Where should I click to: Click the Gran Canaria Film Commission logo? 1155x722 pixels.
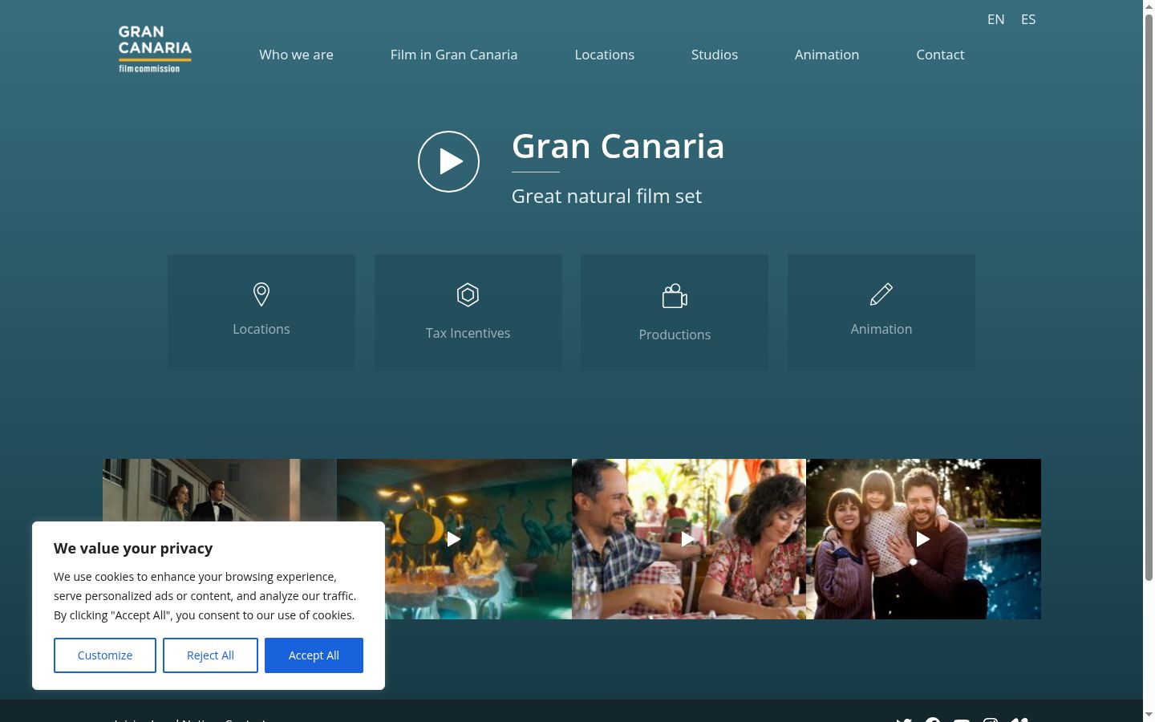(155, 49)
